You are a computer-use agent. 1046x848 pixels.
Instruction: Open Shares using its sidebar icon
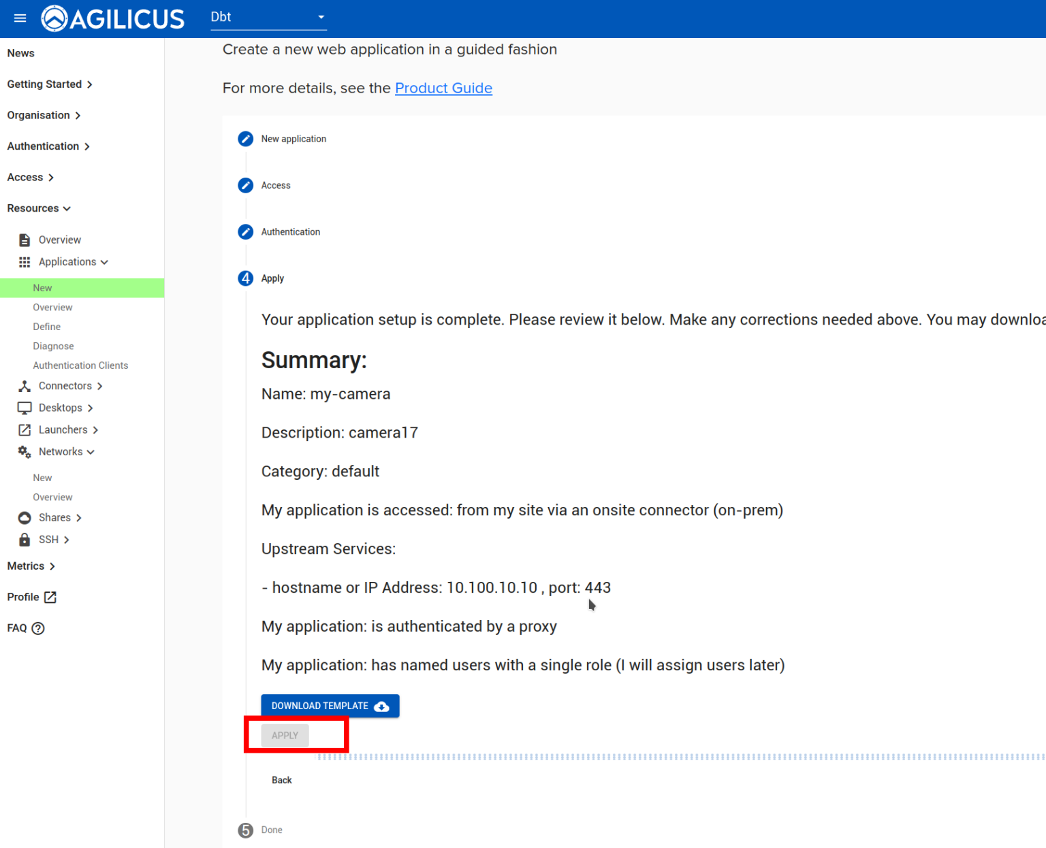(25, 517)
